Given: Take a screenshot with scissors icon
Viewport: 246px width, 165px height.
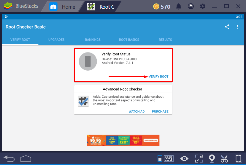Looking at the screenshot, I should click(224, 158).
